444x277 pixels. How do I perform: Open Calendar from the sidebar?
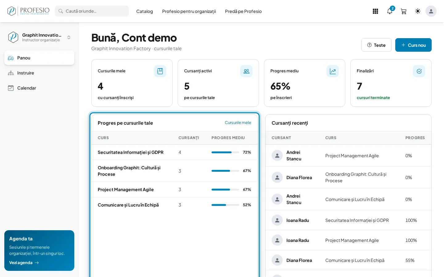click(39, 88)
